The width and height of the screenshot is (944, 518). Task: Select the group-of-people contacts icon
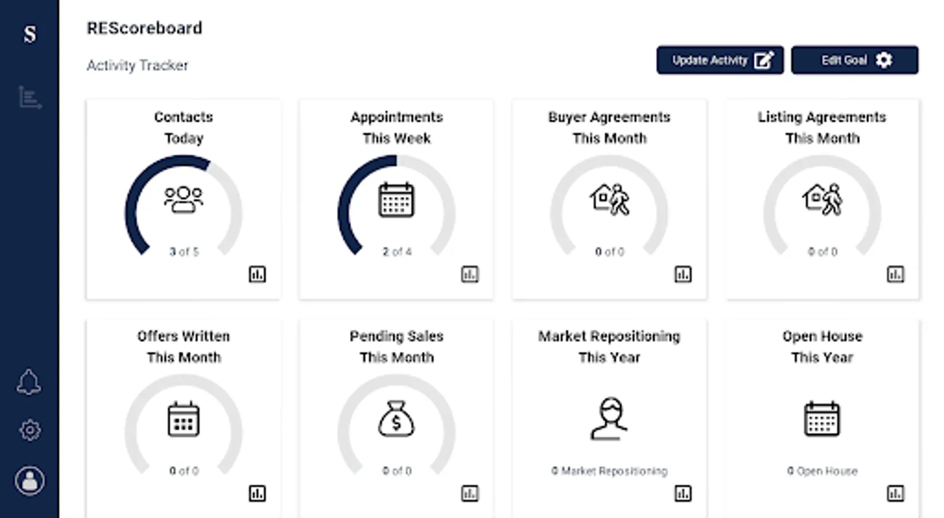tap(184, 200)
